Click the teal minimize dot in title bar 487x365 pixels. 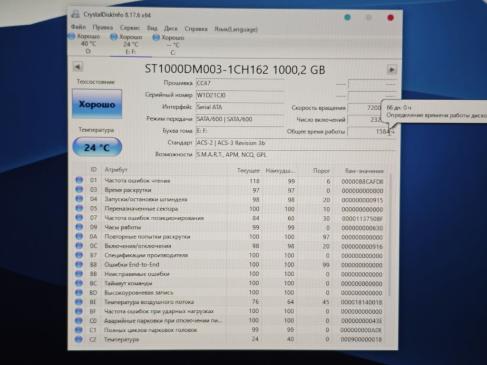[x=347, y=17]
